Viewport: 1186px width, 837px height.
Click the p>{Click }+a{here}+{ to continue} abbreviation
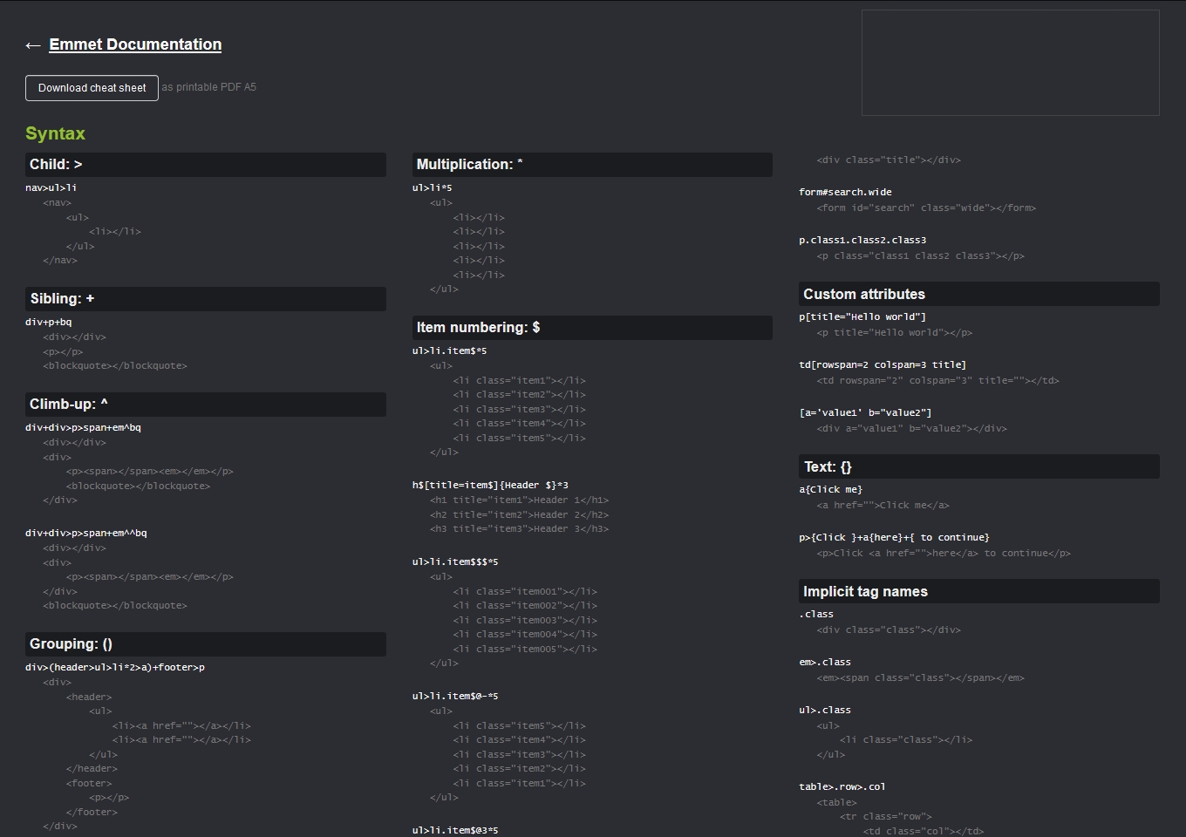tap(894, 537)
